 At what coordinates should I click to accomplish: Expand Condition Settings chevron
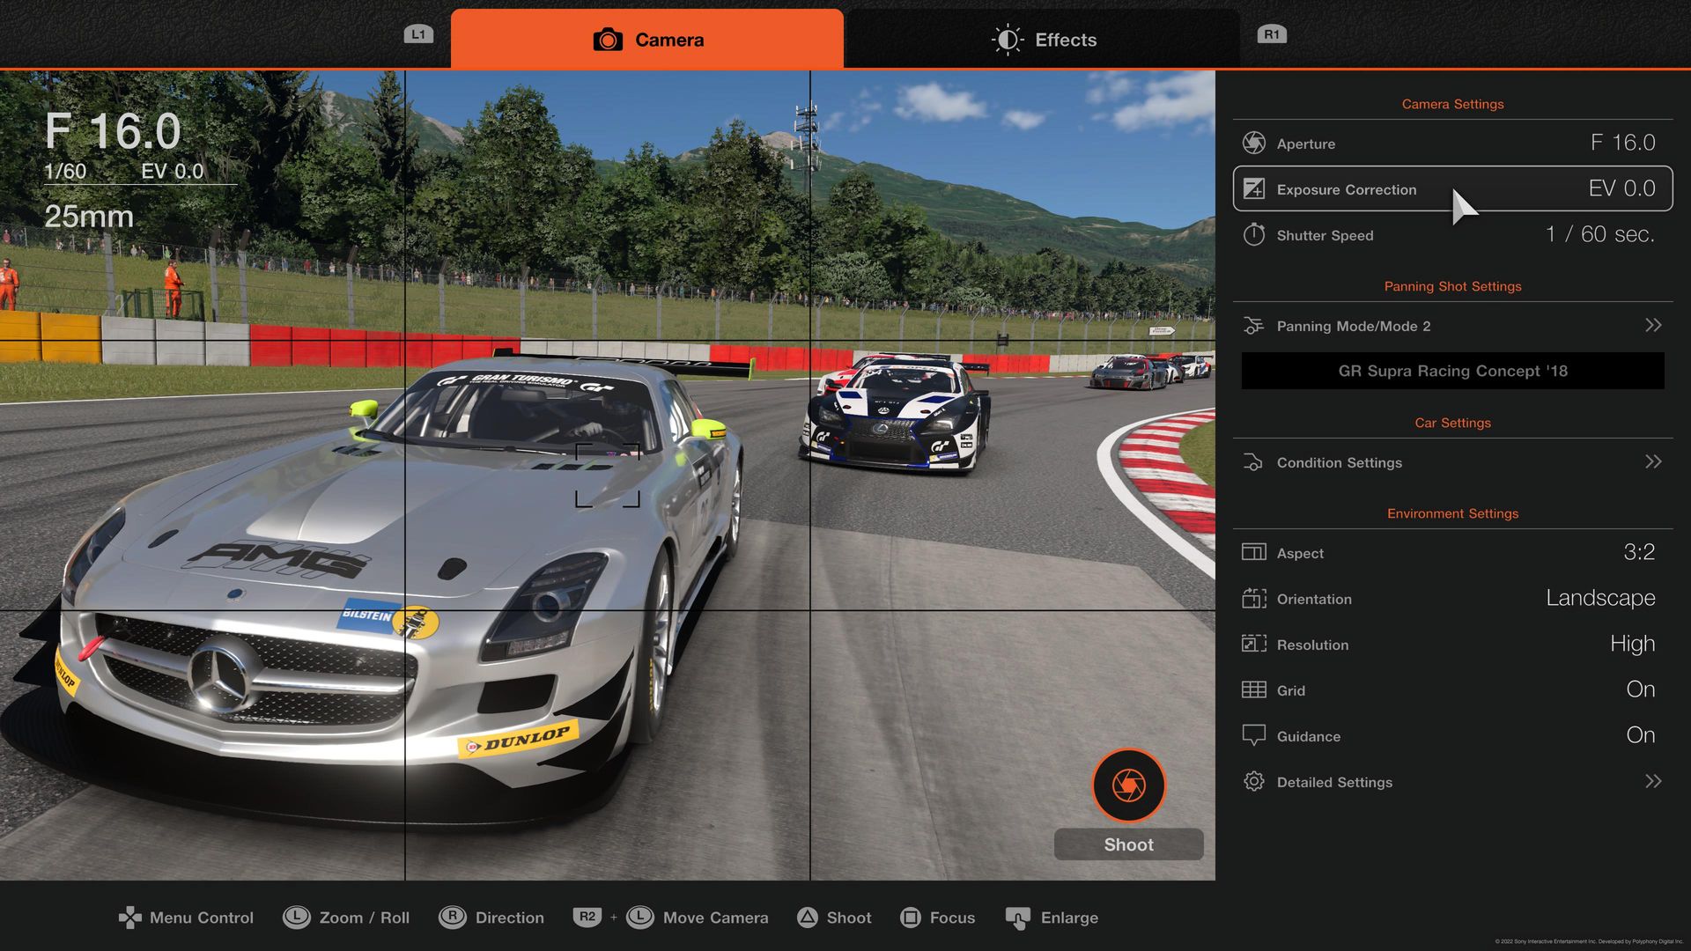point(1653,461)
